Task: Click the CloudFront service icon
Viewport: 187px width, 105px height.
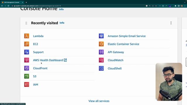Action: (x=27, y=68)
